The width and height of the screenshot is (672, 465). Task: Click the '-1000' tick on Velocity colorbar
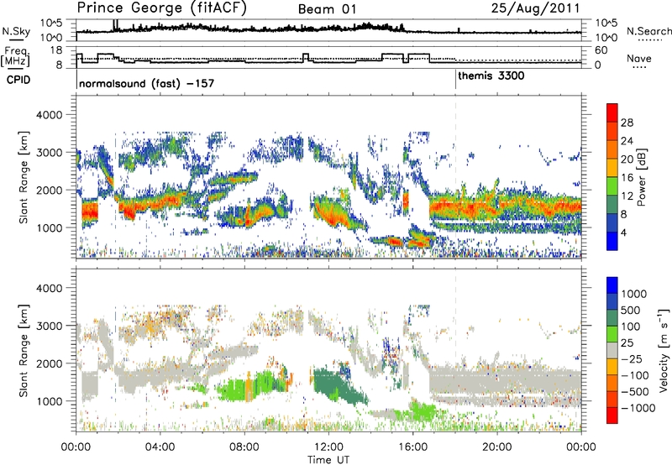coord(638,408)
